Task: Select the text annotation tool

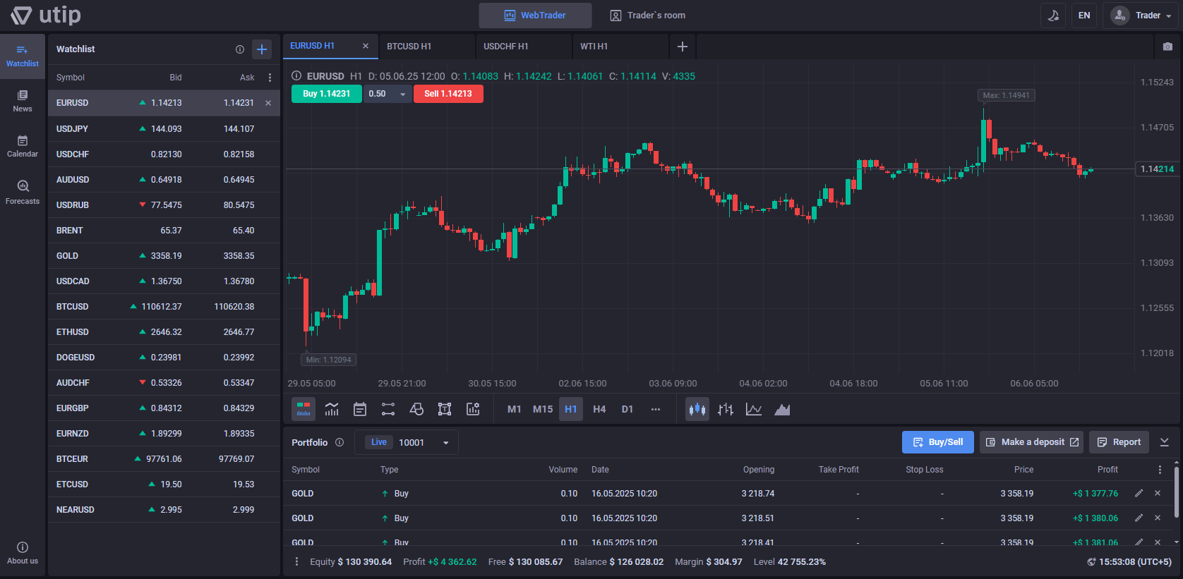Action: tap(445, 409)
